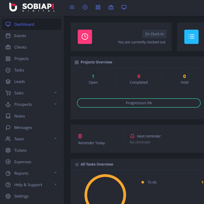204x204 pixels.
Task: Click the Team people icon
Action: 8,139
